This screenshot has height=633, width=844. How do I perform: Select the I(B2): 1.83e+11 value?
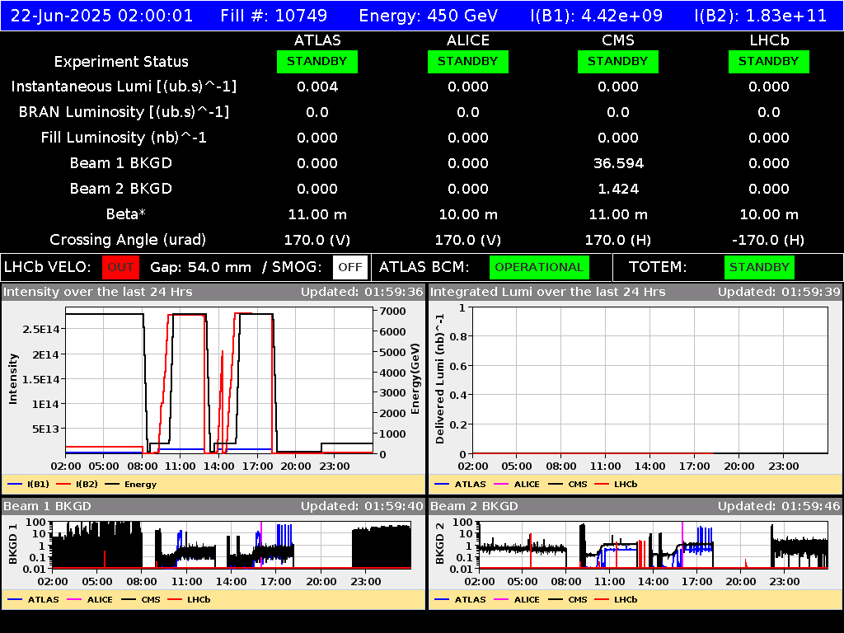coord(761,16)
